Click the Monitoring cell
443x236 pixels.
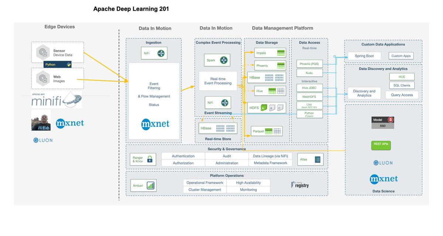[248, 190]
